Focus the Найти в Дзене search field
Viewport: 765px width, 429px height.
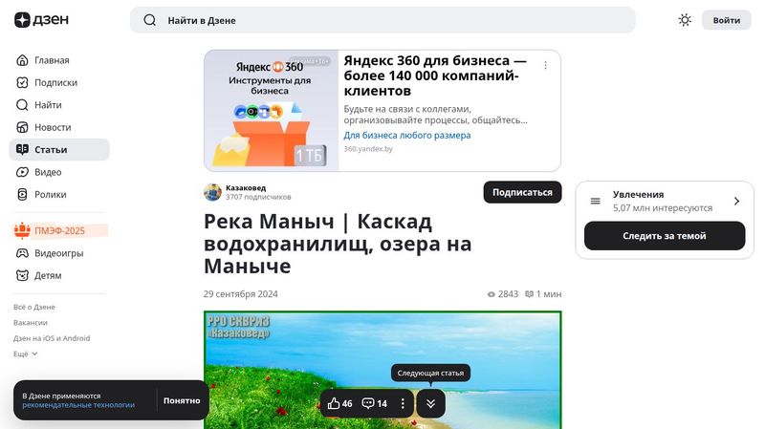point(382,20)
